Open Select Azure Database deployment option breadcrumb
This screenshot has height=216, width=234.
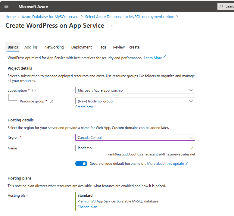(129, 17)
